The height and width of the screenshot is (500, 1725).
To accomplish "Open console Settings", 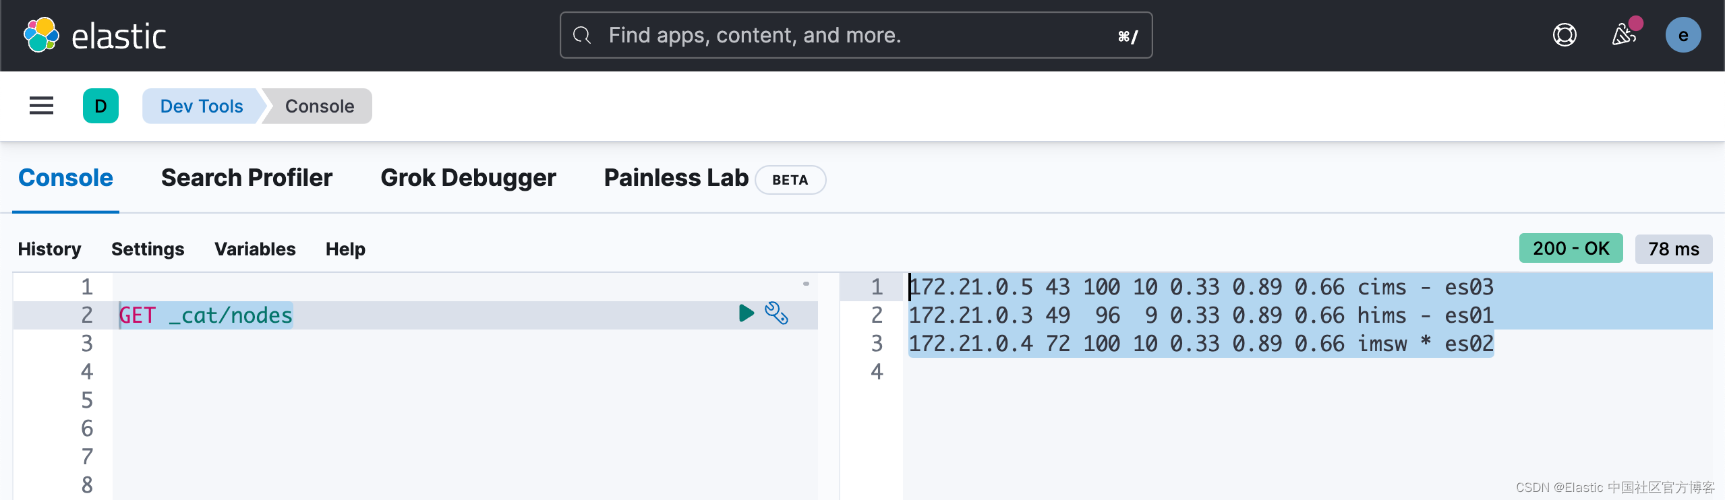I will point(148,249).
